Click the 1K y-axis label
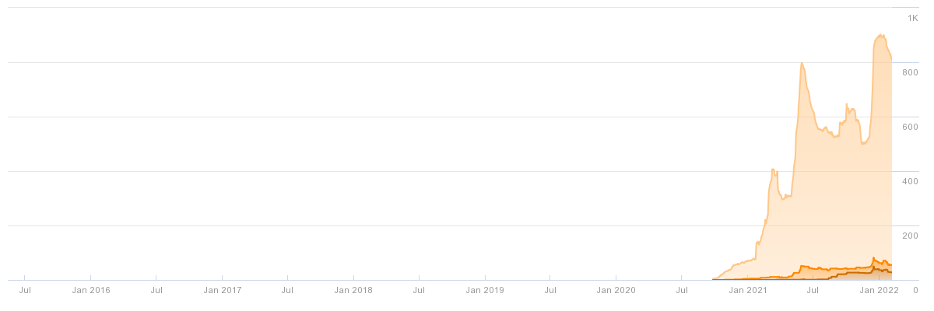The image size is (934, 311). pyautogui.click(x=912, y=17)
